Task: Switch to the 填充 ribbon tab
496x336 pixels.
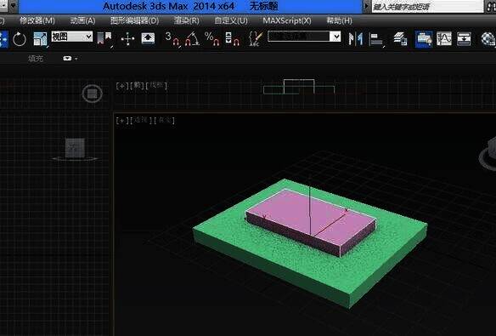Action: pos(36,59)
